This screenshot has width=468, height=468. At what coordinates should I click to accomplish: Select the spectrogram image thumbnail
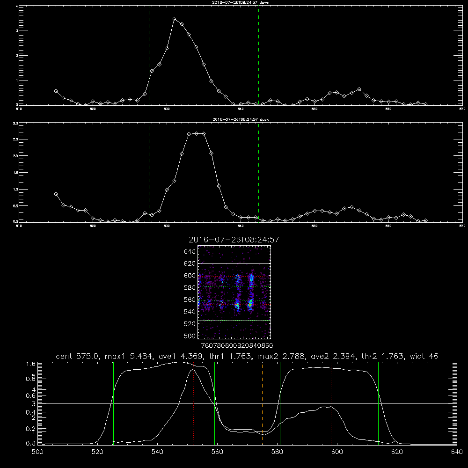234,292
